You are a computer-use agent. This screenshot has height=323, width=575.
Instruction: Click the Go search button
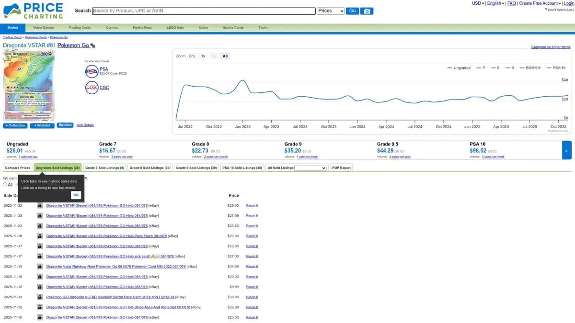coord(353,11)
